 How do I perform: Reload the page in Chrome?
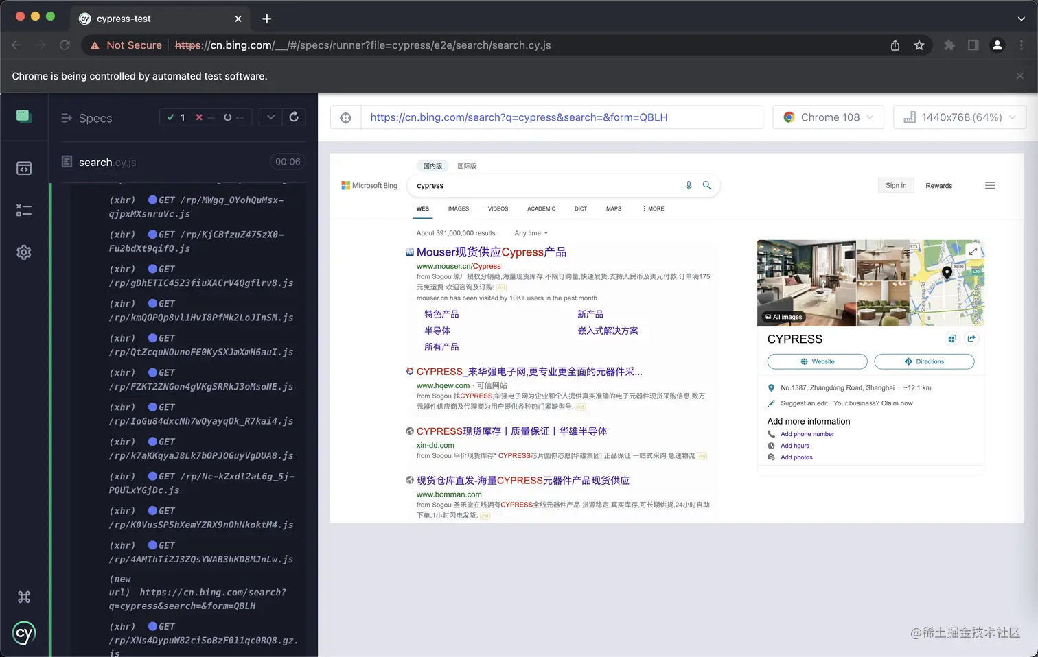(65, 45)
